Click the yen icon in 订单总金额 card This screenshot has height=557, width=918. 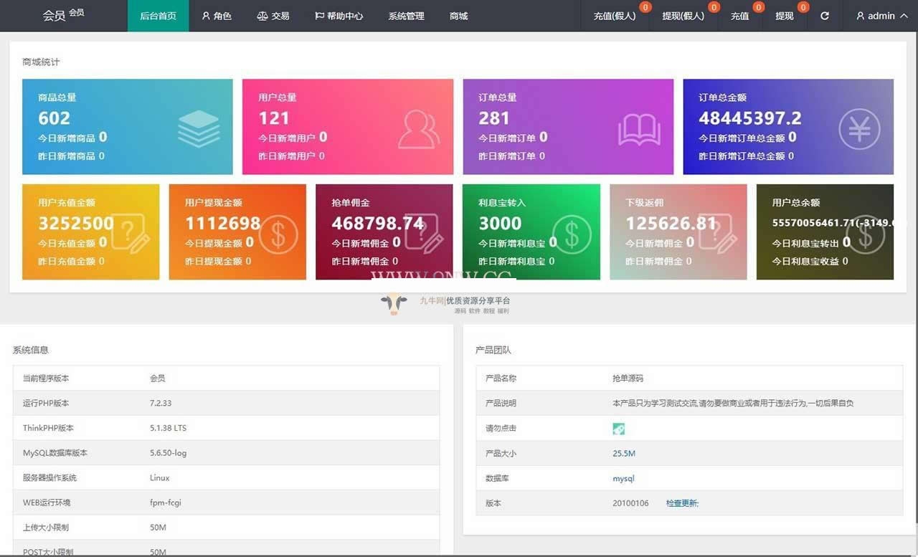(859, 129)
